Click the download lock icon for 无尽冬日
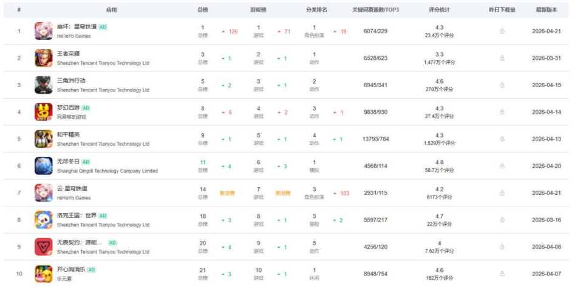Screen dimensions: 583x287 coord(502,166)
